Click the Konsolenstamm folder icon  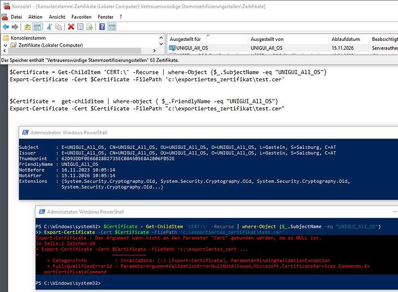click(6, 38)
